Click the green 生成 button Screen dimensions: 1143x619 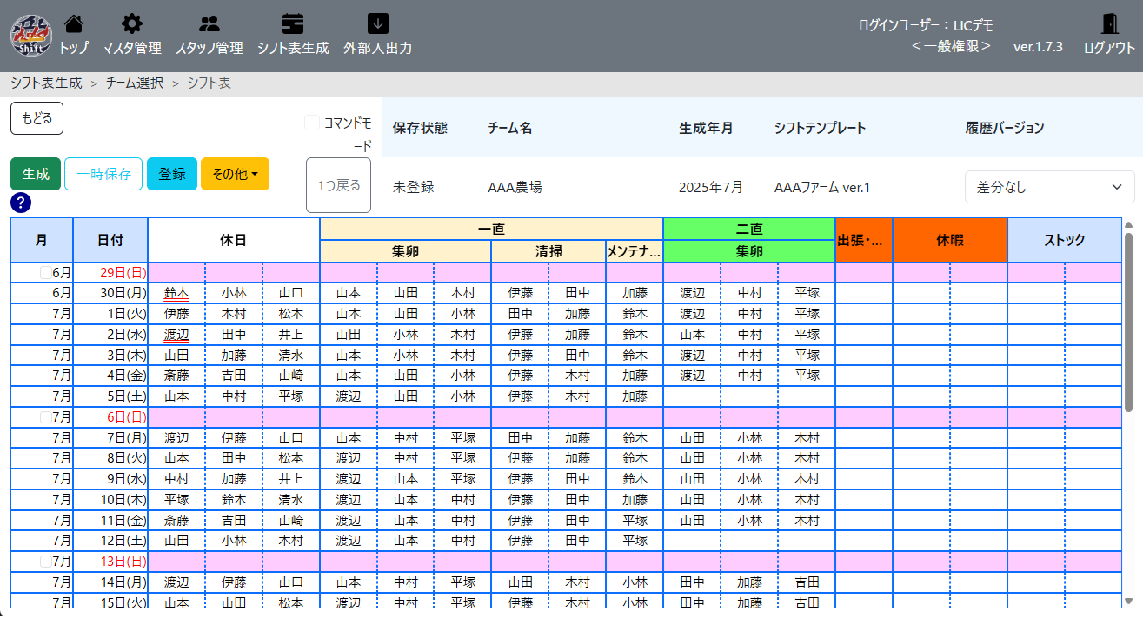(x=36, y=174)
